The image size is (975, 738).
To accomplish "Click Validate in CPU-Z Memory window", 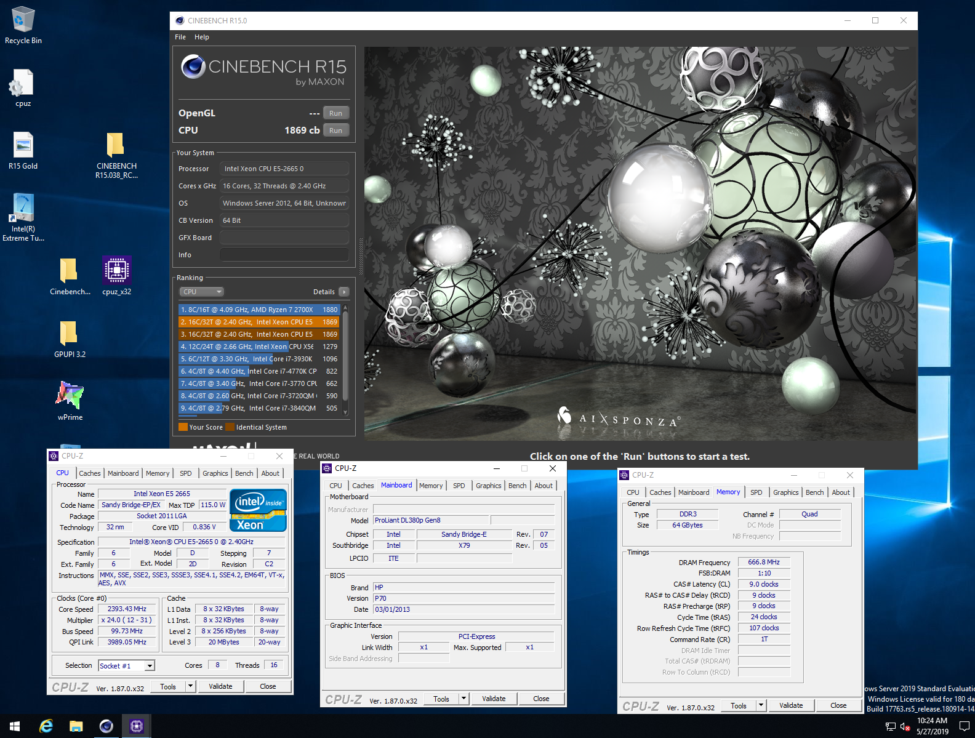I will click(x=791, y=705).
